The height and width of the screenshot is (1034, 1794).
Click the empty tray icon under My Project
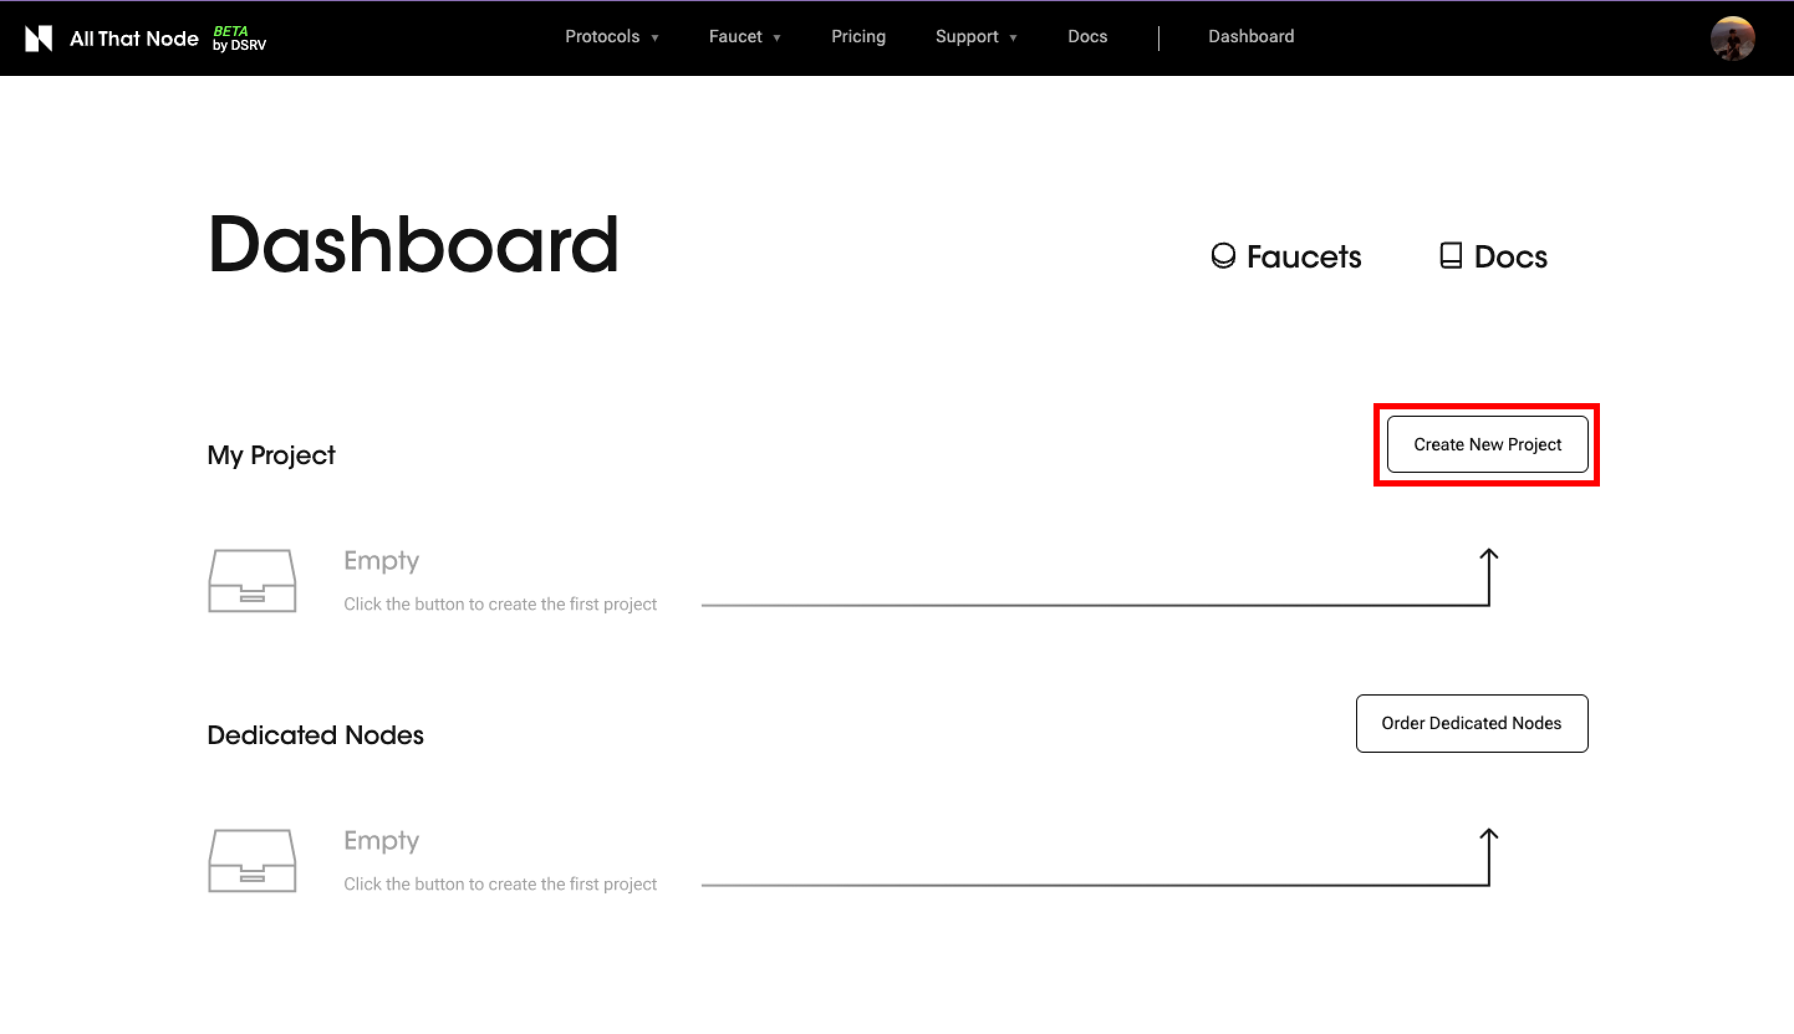coord(252,580)
